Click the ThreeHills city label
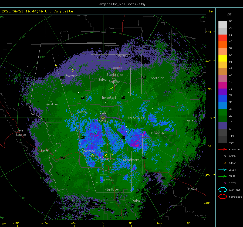This screenshot has width=243, height=227. click(136, 118)
